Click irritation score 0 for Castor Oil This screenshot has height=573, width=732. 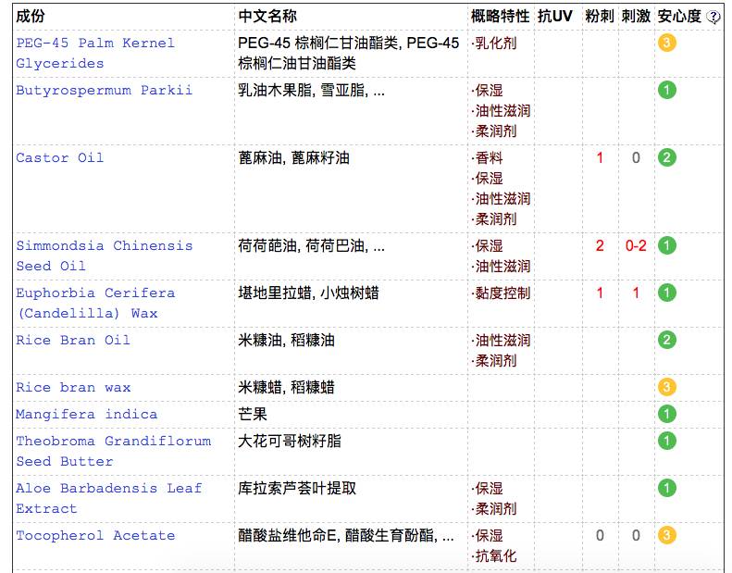636,158
